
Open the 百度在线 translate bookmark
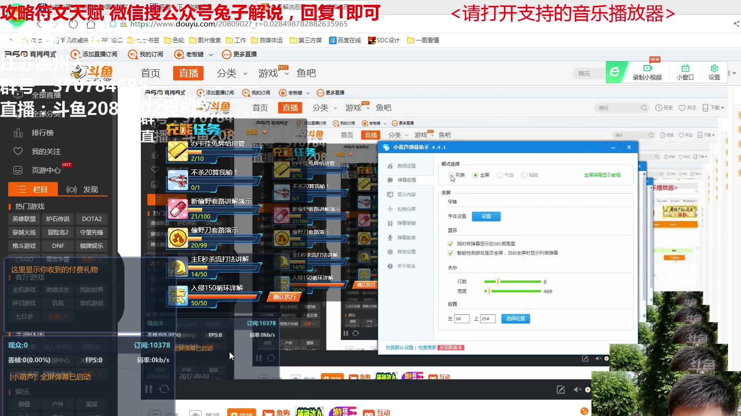[345, 40]
